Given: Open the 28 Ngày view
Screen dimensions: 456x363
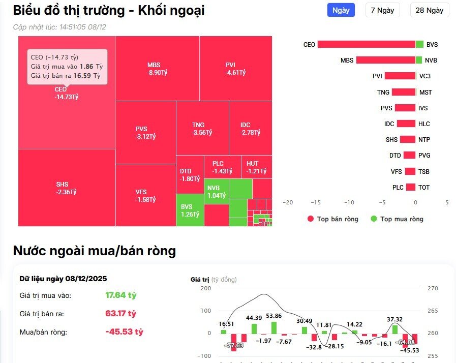Looking at the screenshot, I should pyautogui.click(x=430, y=10).
